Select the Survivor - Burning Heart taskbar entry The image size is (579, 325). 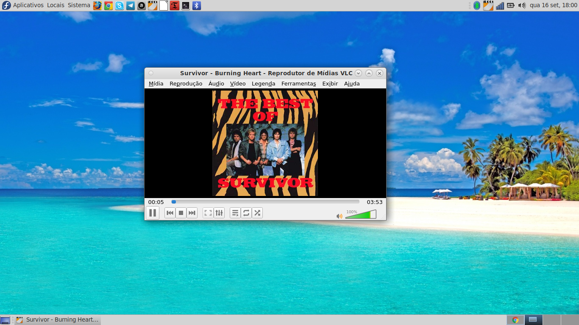coord(58,320)
